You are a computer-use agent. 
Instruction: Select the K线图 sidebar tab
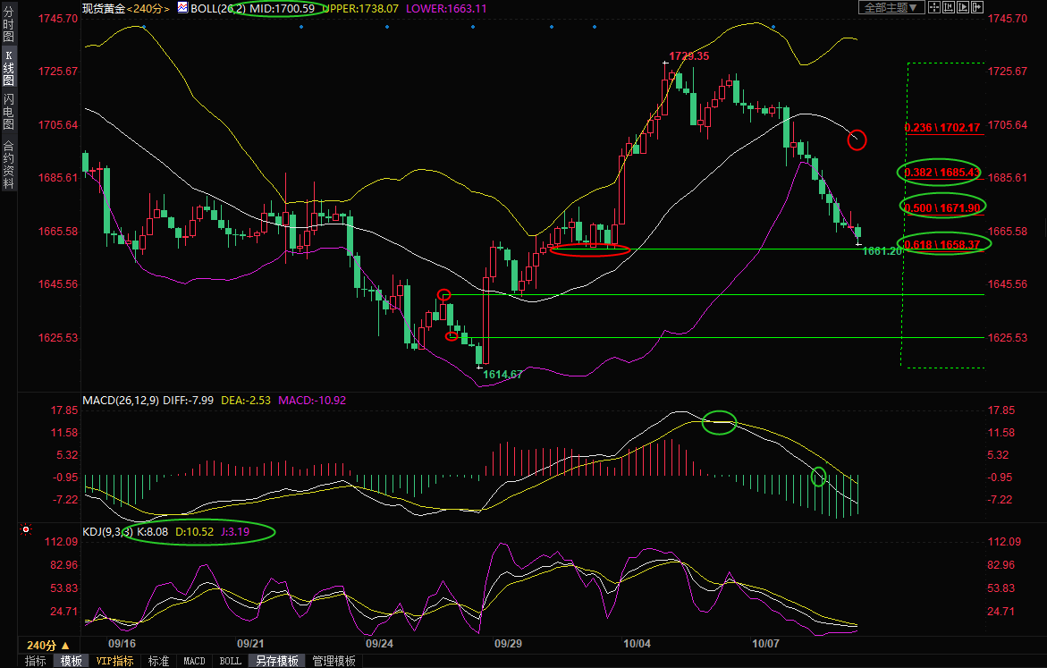(8, 68)
